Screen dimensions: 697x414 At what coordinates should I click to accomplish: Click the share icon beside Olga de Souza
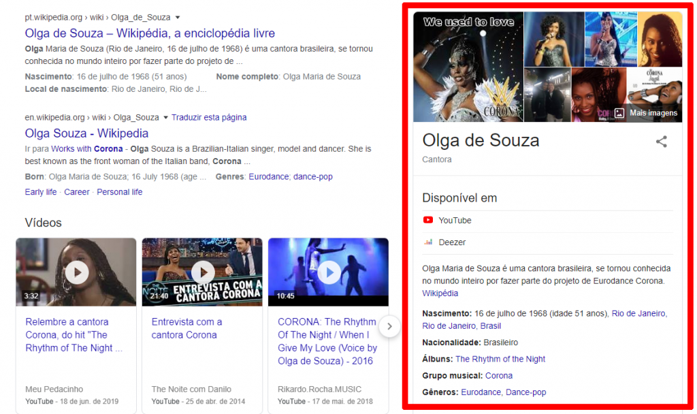pyautogui.click(x=661, y=142)
